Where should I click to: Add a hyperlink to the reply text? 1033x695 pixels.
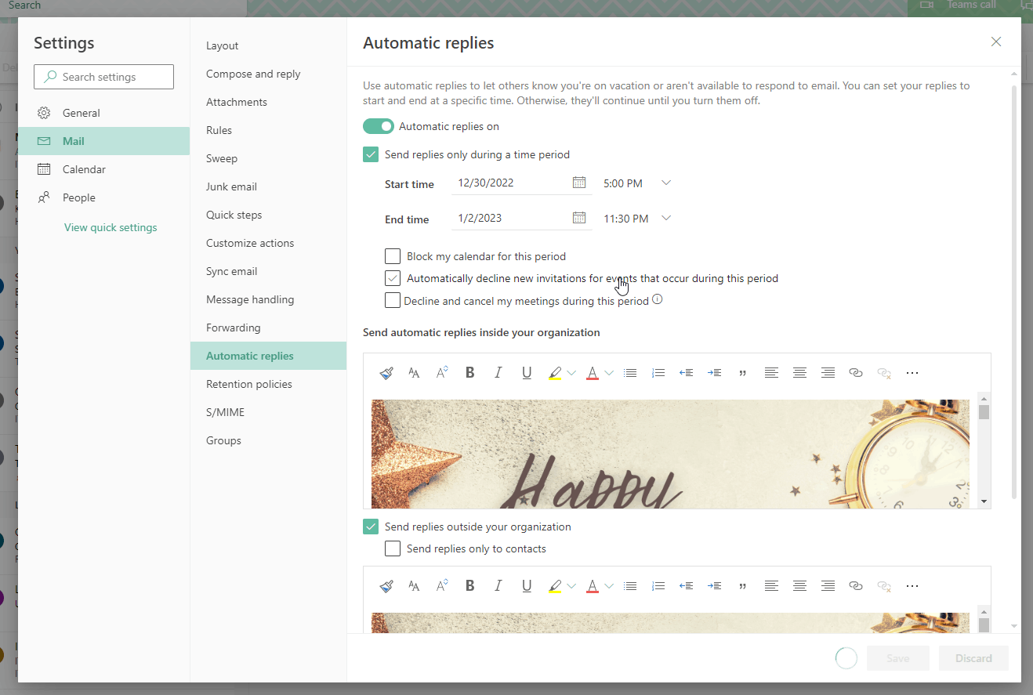click(856, 372)
